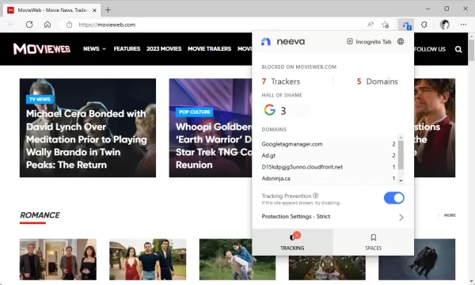
Task: Click globe icon in Neeva popup
Action: click(401, 41)
